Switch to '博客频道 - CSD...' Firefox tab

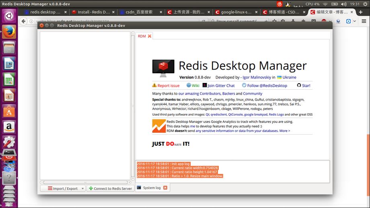pos(284,12)
